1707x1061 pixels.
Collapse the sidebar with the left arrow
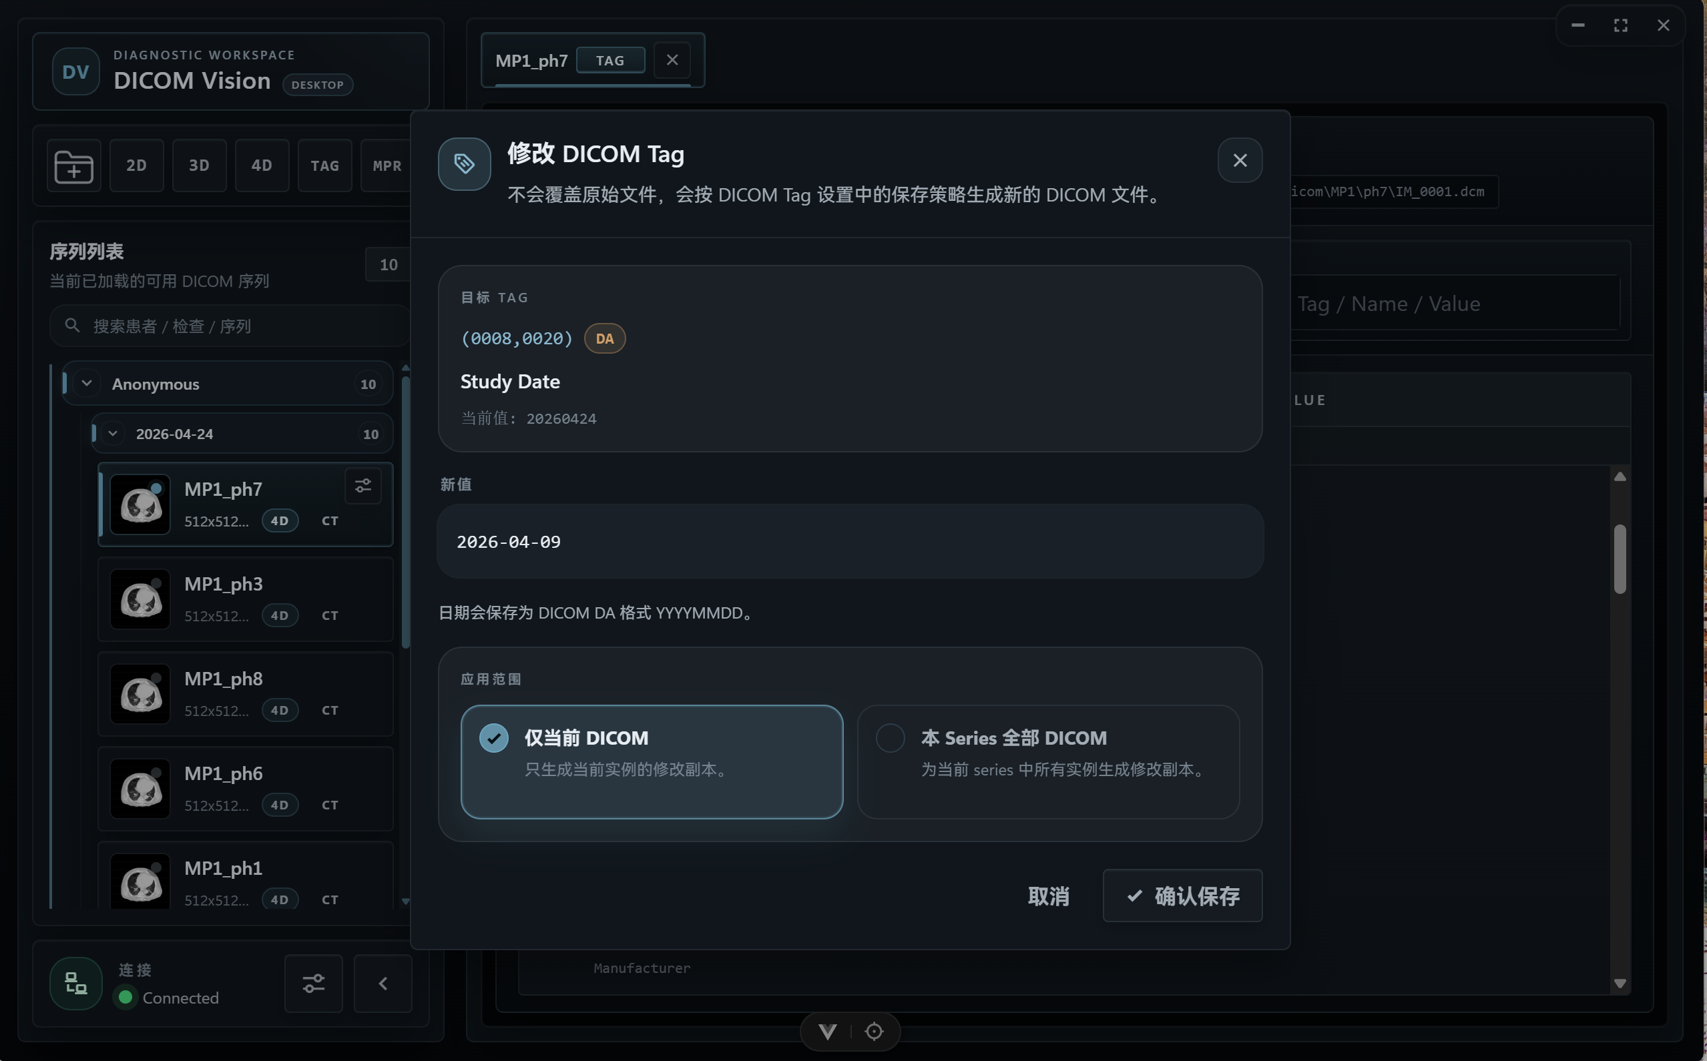pos(383,983)
